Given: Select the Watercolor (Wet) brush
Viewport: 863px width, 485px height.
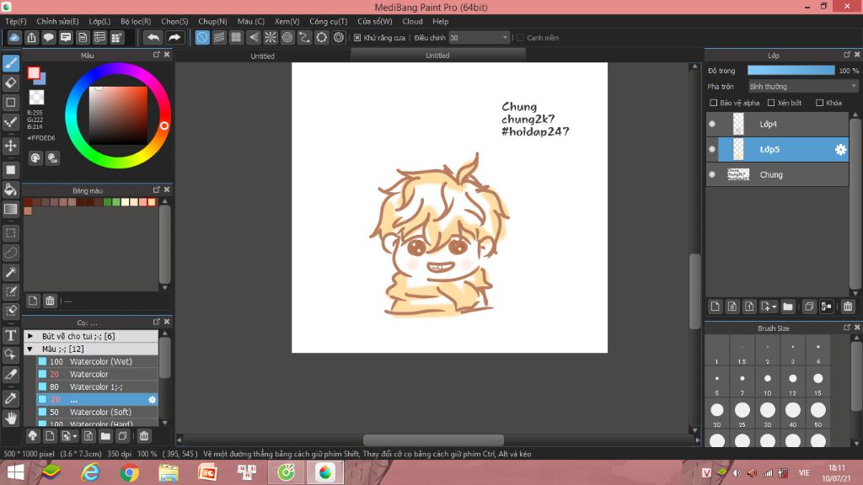Looking at the screenshot, I should point(98,362).
